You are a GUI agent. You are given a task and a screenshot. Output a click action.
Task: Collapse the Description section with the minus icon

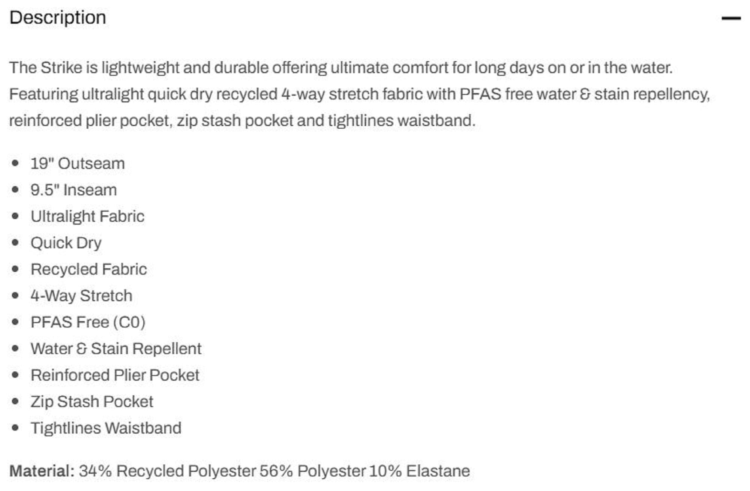coord(731,18)
